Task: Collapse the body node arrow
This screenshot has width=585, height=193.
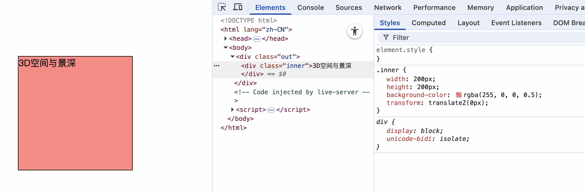Action: click(x=226, y=48)
